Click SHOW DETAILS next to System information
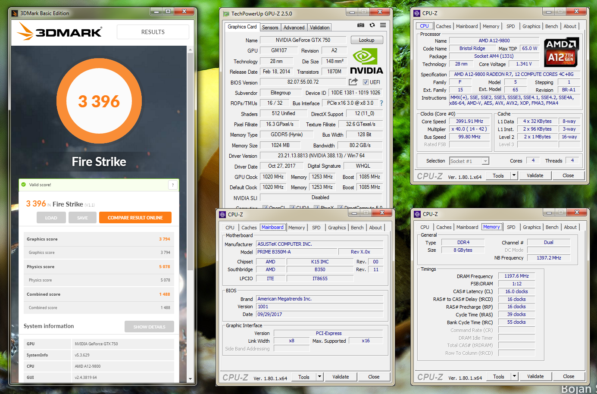This screenshot has height=394, width=597. pyautogui.click(x=149, y=327)
